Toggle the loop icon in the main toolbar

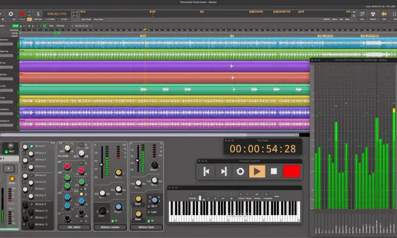click(x=11, y=14)
